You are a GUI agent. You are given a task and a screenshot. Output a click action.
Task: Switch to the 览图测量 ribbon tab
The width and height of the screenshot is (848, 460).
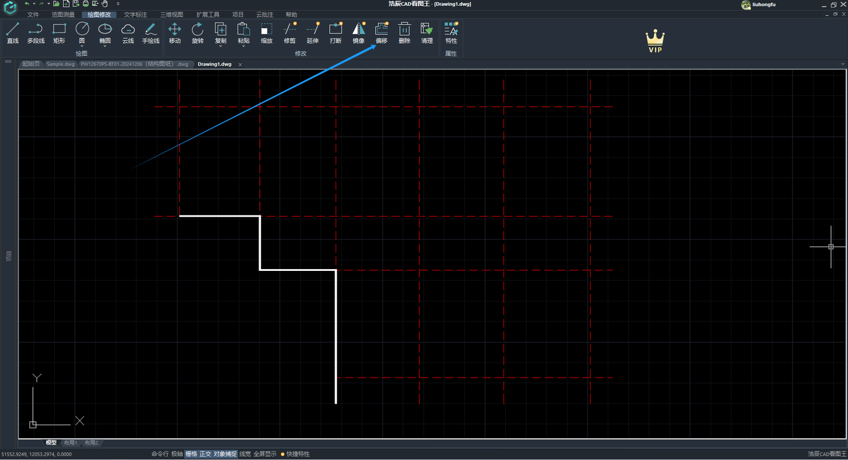coord(63,15)
